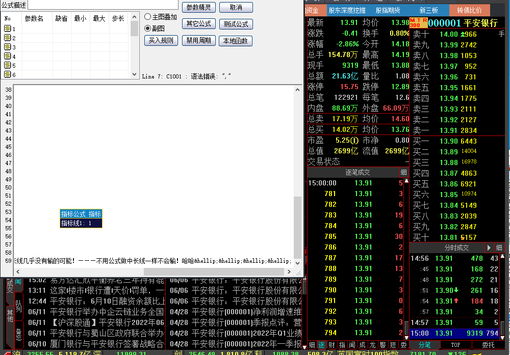This screenshot has height=355, width=510.
Task: Open the 其他 side tab
Action: tap(10, 315)
